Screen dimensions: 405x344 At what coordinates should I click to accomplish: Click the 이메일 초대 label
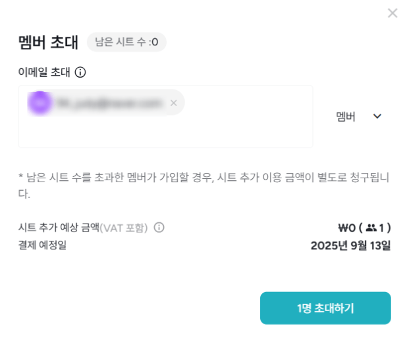click(x=43, y=72)
